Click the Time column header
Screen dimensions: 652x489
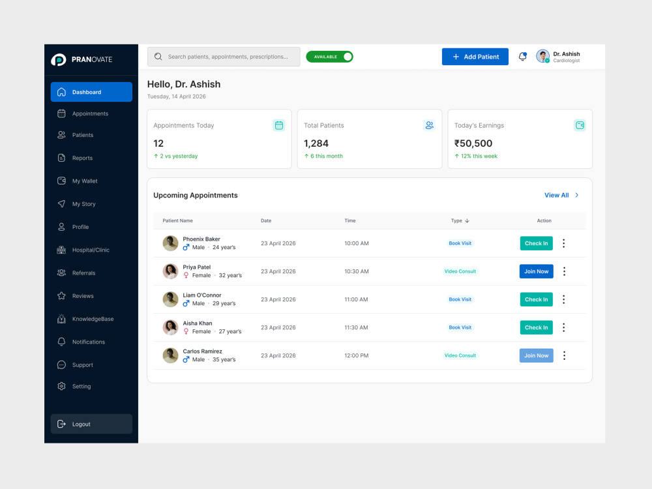pyautogui.click(x=350, y=221)
